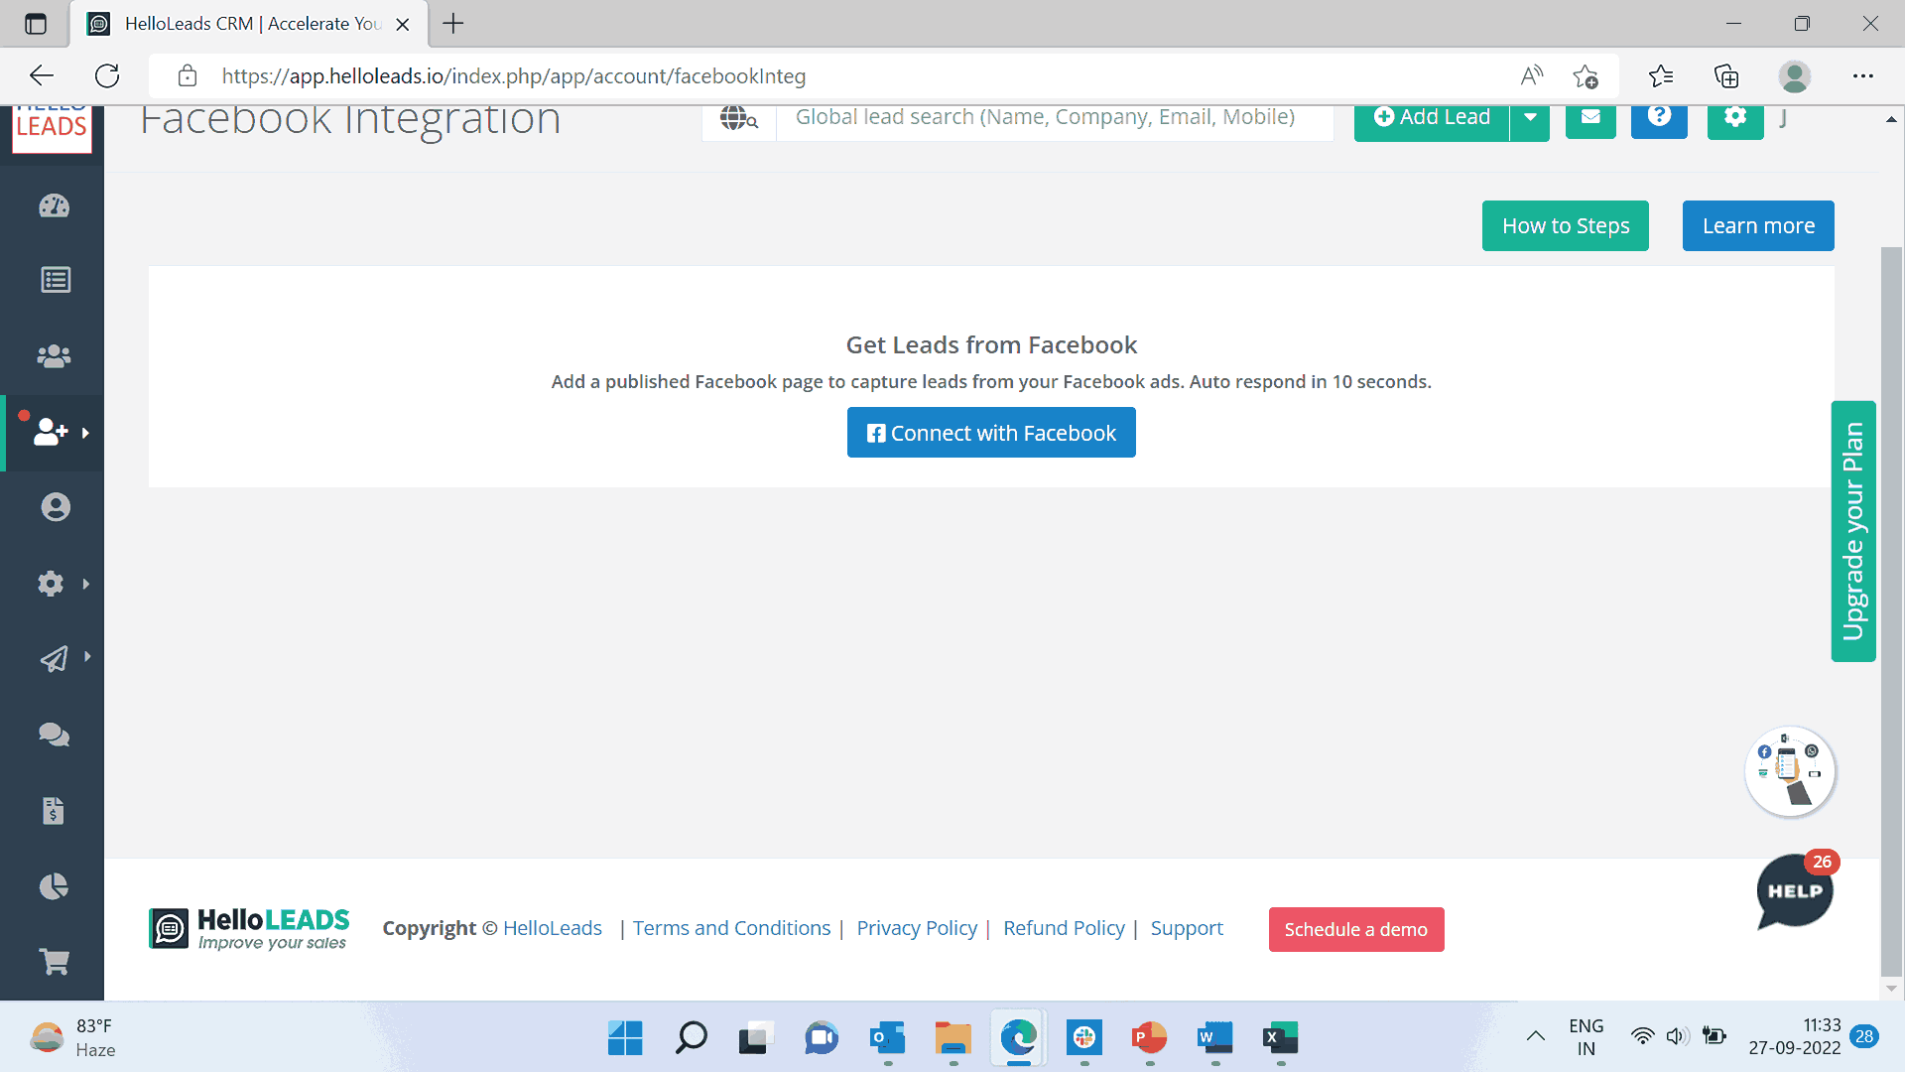Open browser favorites star list icon

tap(1660, 75)
